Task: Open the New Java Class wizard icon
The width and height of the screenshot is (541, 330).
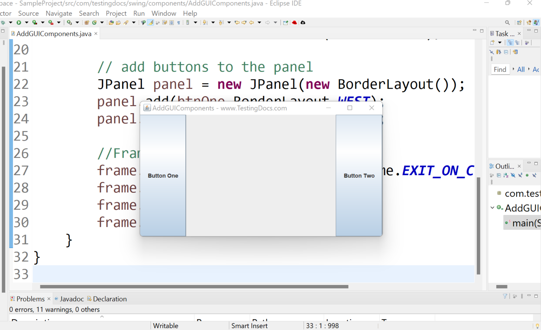Action: [95, 22]
